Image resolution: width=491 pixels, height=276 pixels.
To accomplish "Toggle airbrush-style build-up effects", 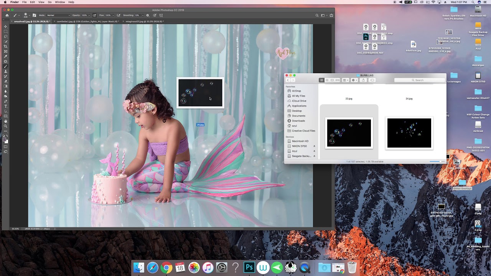I will pyautogui.click(x=119, y=15).
